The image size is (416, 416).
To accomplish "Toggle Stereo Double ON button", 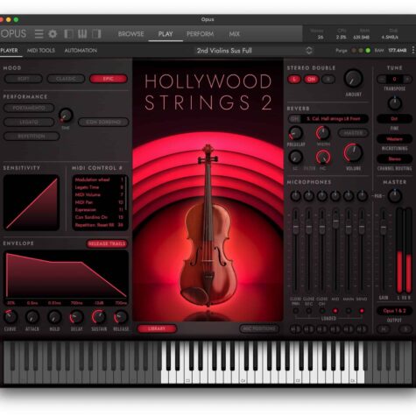I will 311,79.
